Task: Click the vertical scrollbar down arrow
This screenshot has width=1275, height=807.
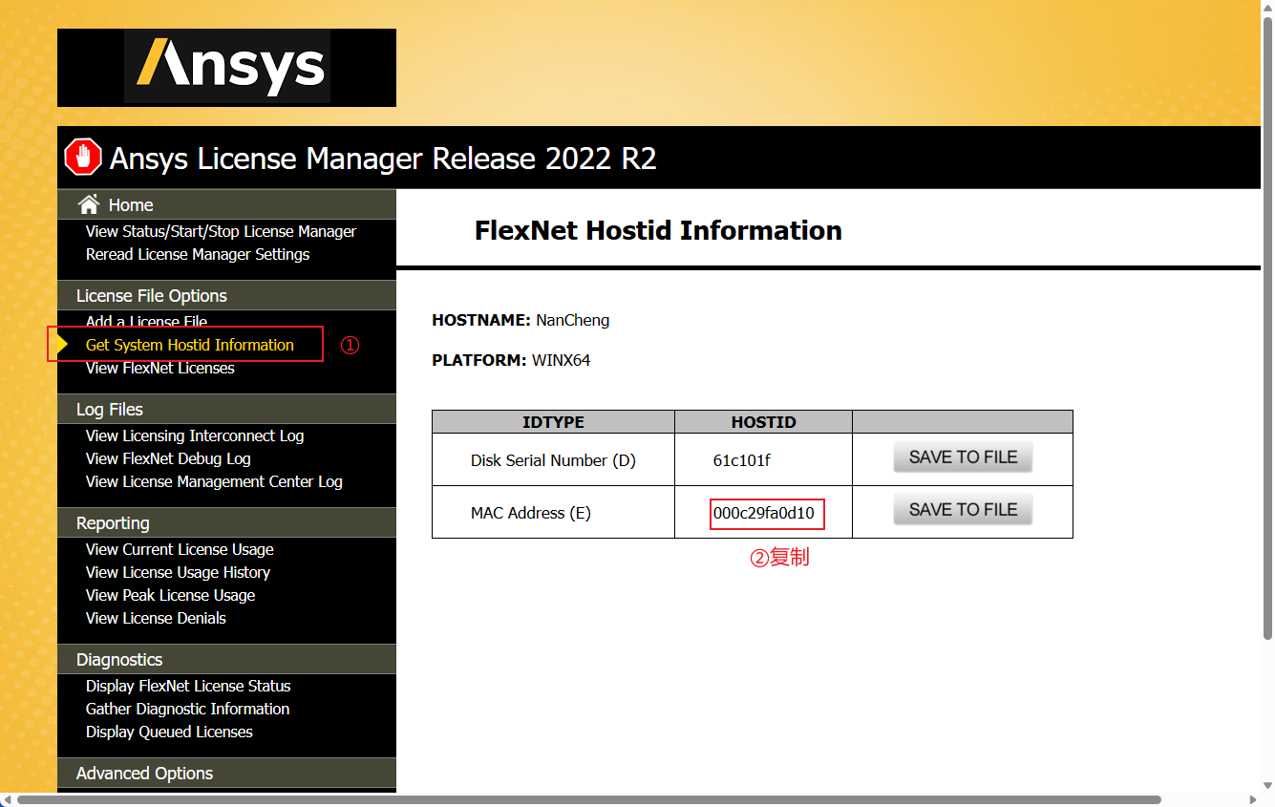Action: coord(1267,787)
